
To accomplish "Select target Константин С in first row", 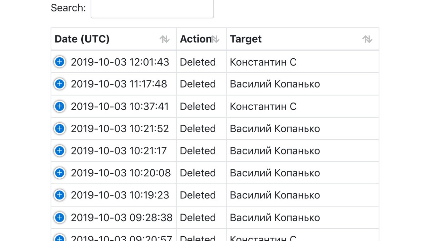I will (263, 62).
